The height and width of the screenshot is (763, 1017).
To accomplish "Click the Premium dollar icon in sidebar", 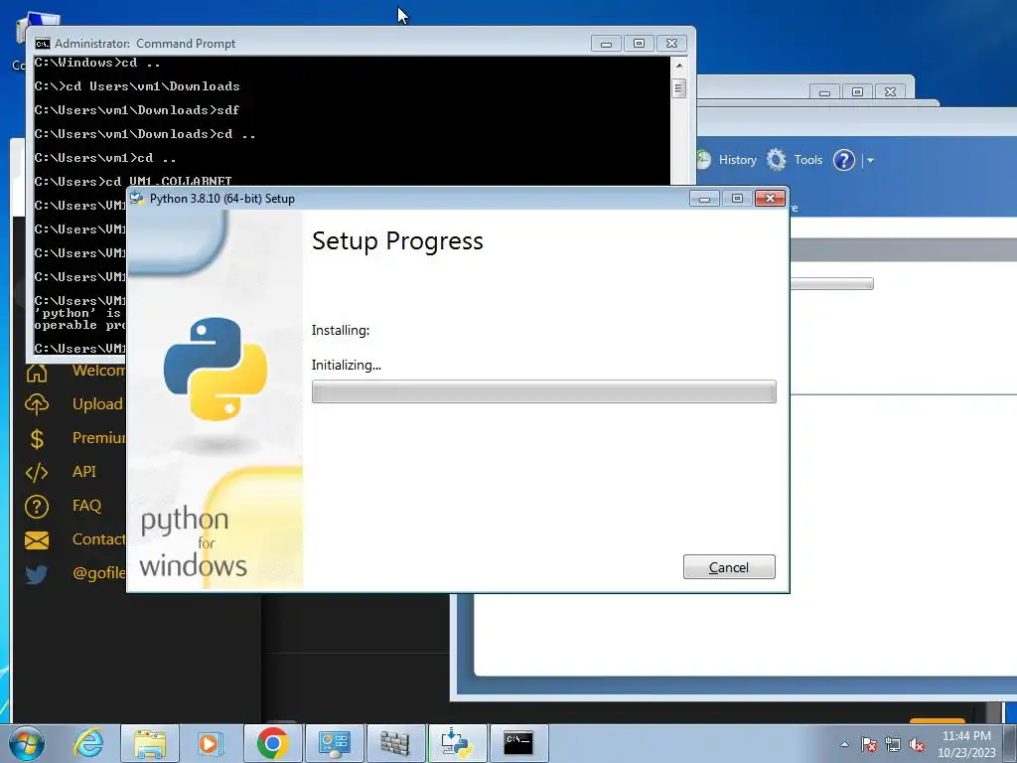I will pyautogui.click(x=37, y=438).
